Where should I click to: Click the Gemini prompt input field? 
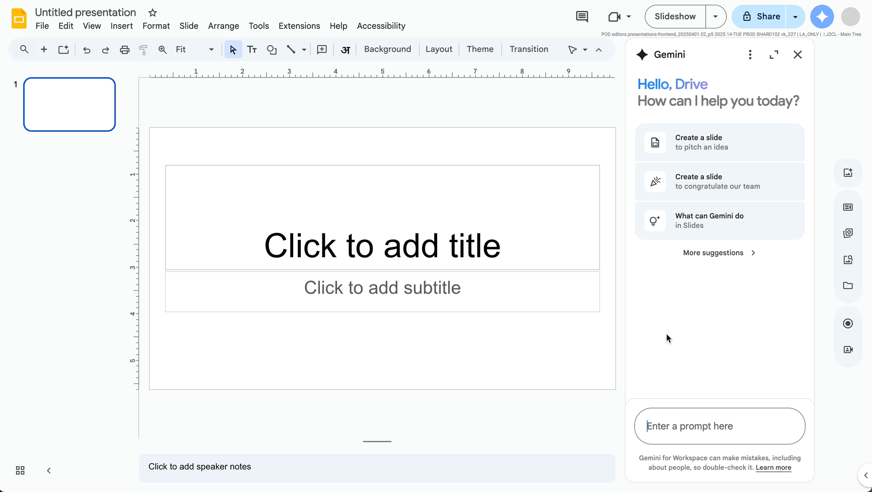pos(720,426)
